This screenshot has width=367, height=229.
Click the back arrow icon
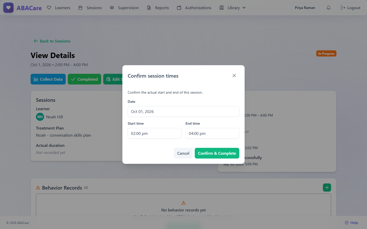(x=36, y=41)
